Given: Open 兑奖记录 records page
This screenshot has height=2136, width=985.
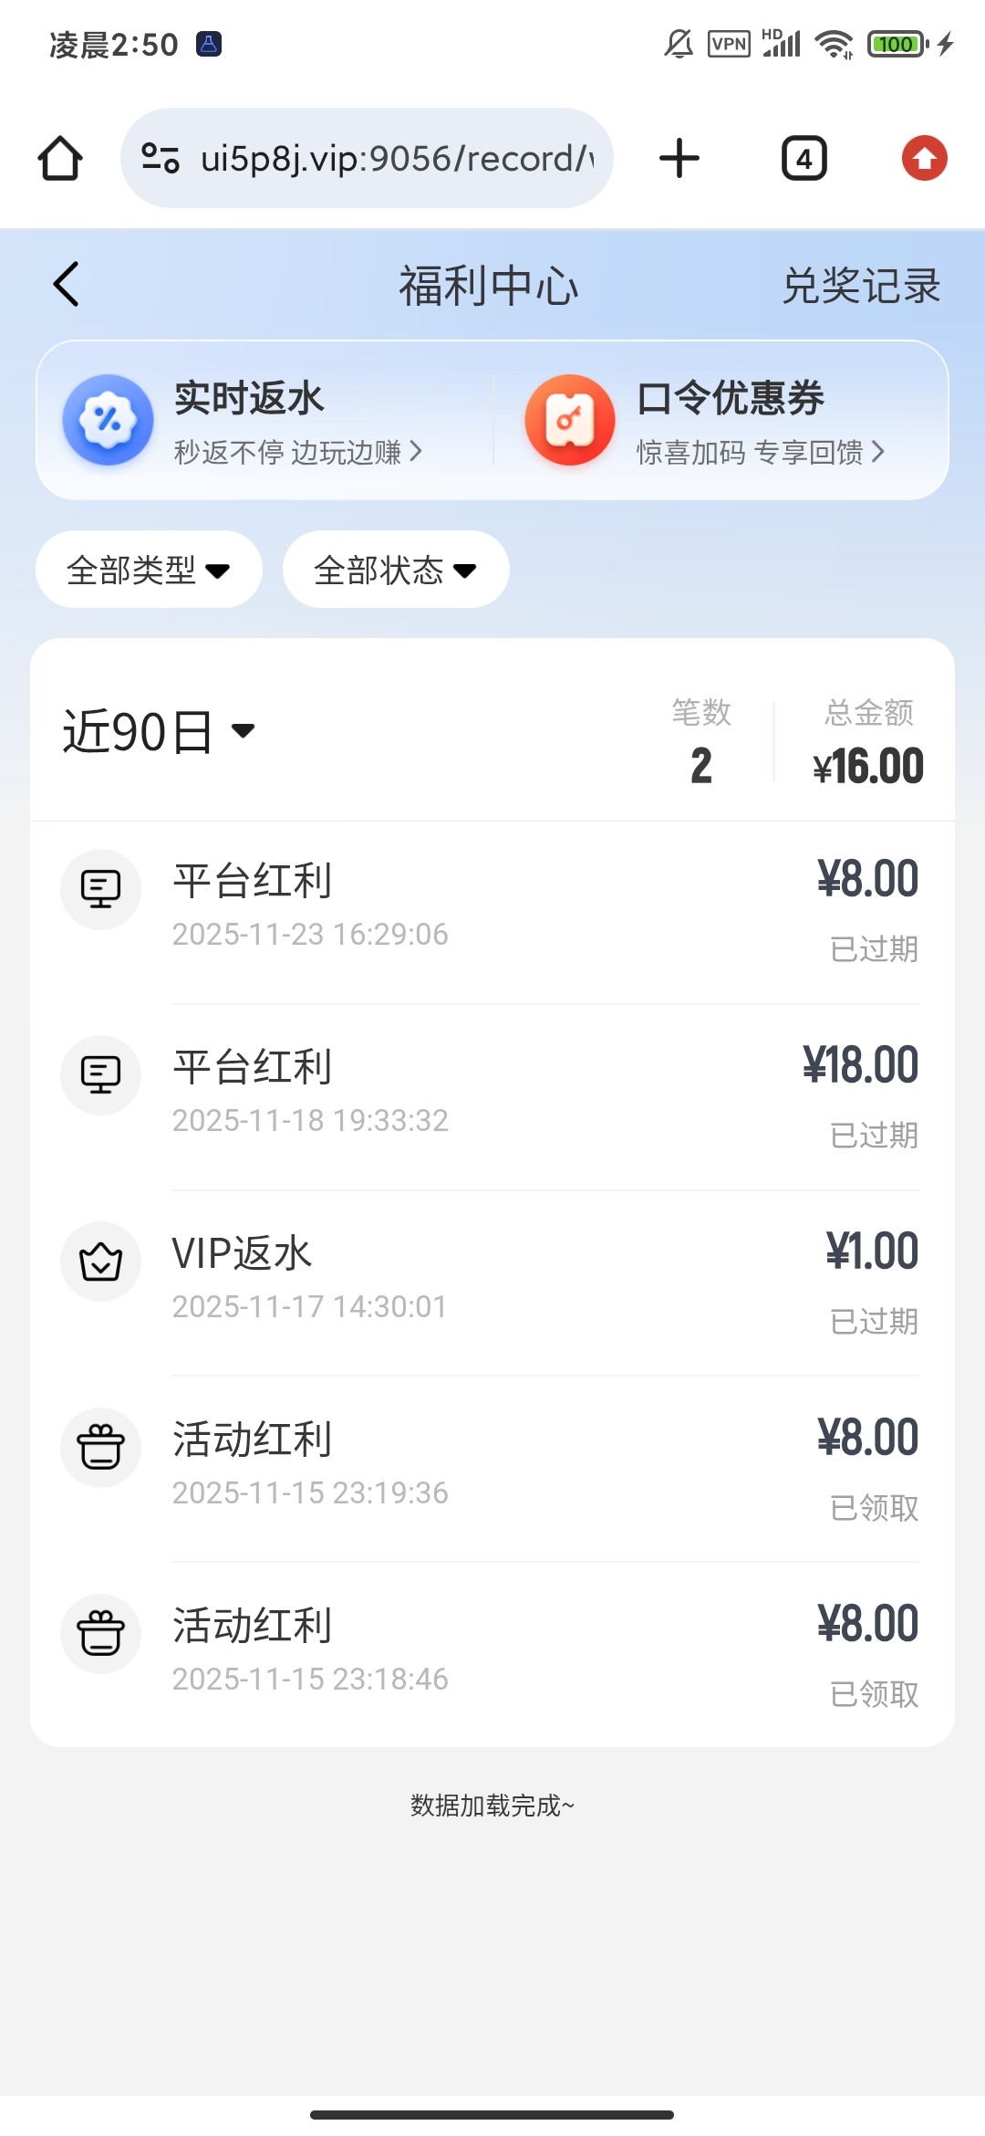Looking at the screenshot, I should click(861, 286).
